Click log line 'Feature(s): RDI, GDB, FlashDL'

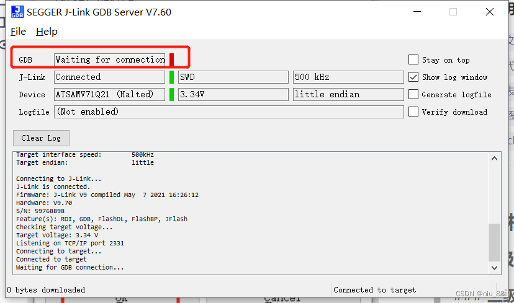(x=102, y=219)
